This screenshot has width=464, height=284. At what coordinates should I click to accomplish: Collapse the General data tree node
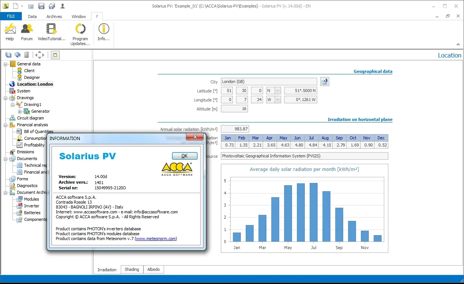pos(6,64)
